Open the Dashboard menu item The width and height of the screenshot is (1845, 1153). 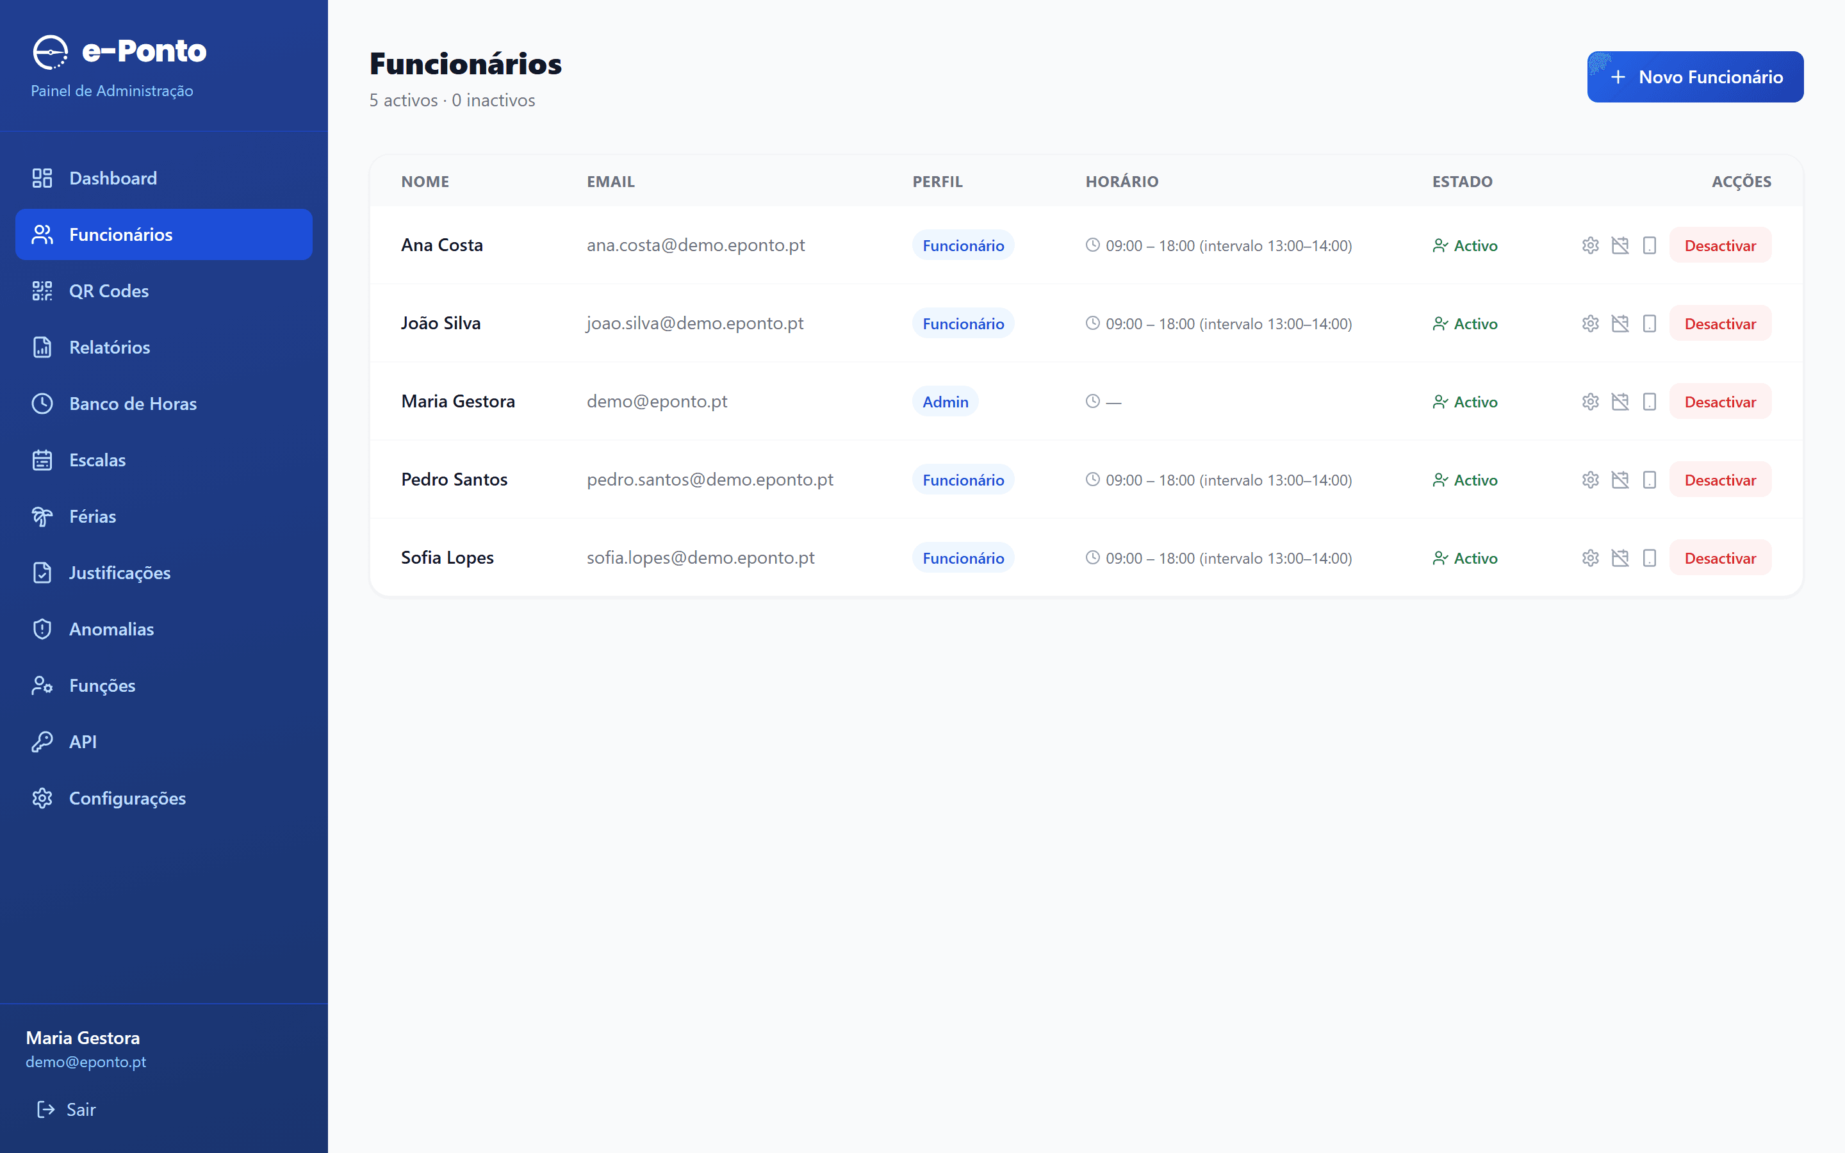pyautogui.click(x=164, y=179)
